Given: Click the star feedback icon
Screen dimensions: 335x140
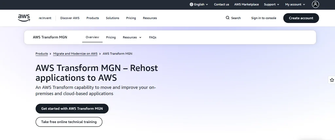Looking at the screenshot, I should [332, 80].
